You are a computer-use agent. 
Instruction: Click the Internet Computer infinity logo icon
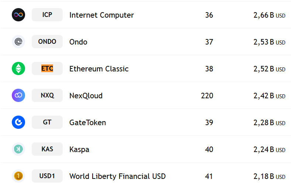point(18,15)
